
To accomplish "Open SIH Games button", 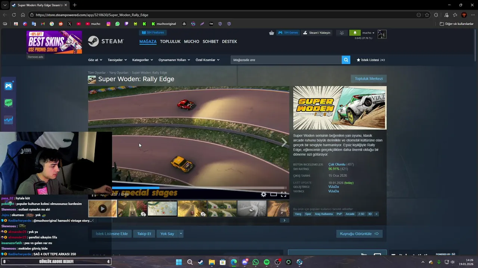I will tap(288, 33).
